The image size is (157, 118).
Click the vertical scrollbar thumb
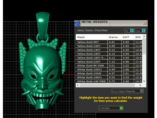144,46
